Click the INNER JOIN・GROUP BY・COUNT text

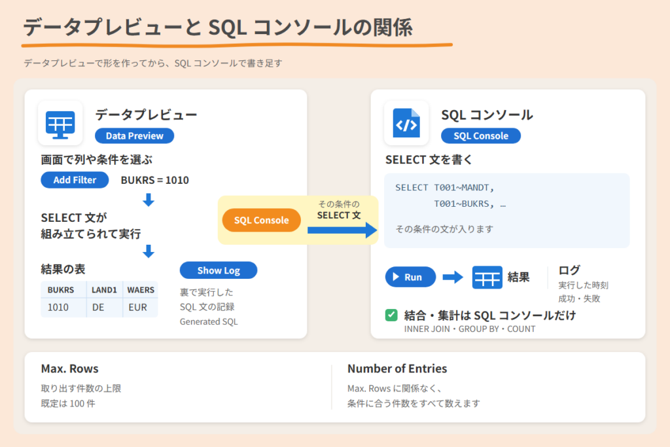coord(470,329)
